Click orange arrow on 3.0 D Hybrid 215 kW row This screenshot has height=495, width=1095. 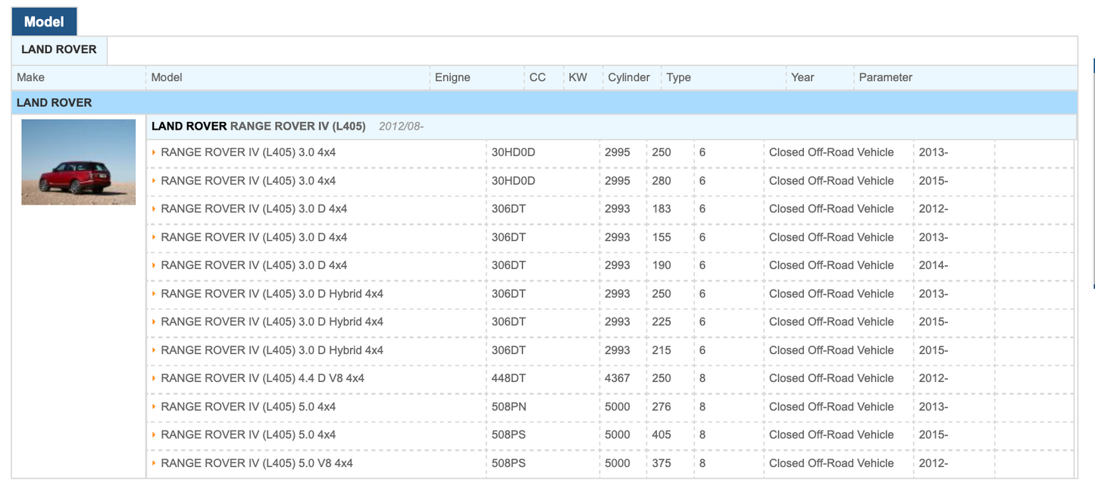(155, 350)
